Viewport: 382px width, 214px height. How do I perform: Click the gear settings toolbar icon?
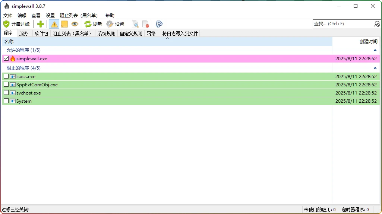click(110, 24)
